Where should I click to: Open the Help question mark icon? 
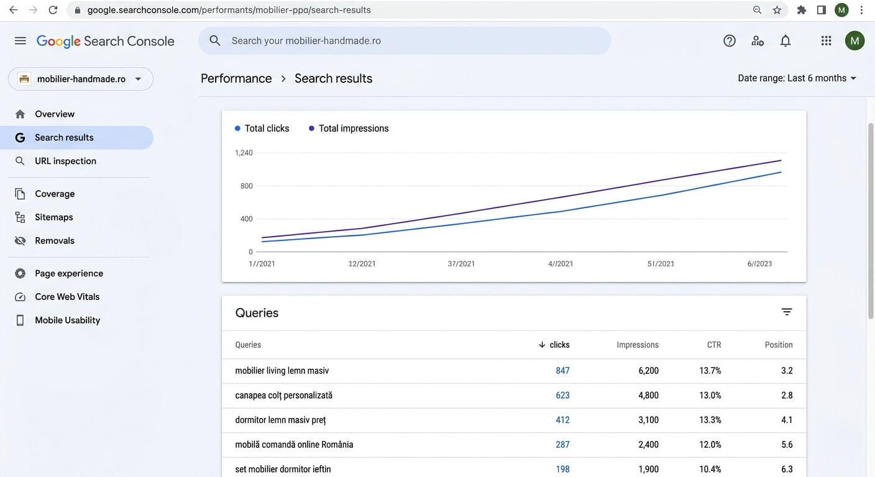click(730, 41)
